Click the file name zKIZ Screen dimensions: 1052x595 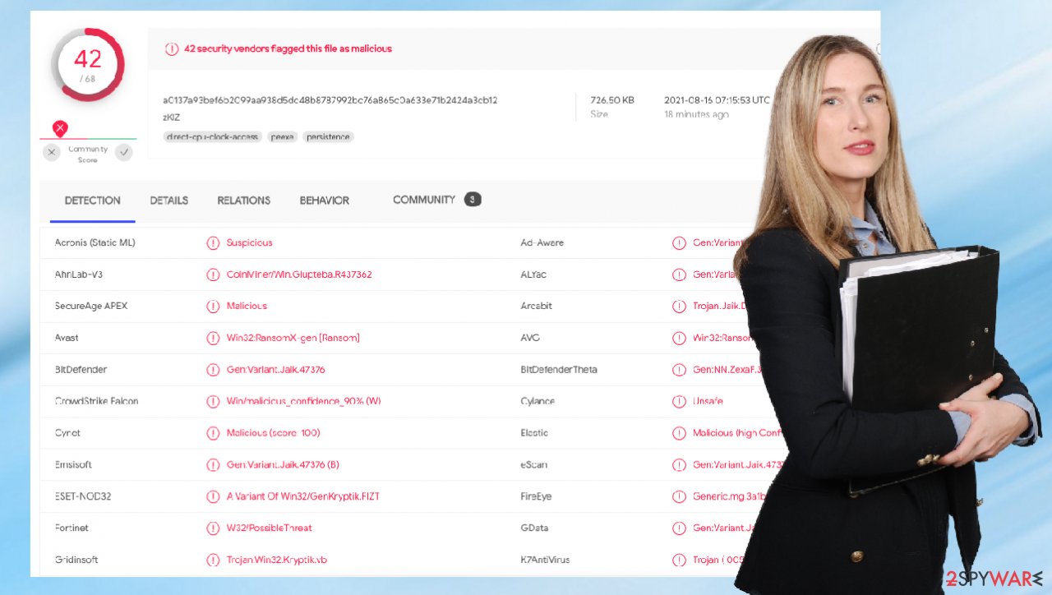point(171,118)
